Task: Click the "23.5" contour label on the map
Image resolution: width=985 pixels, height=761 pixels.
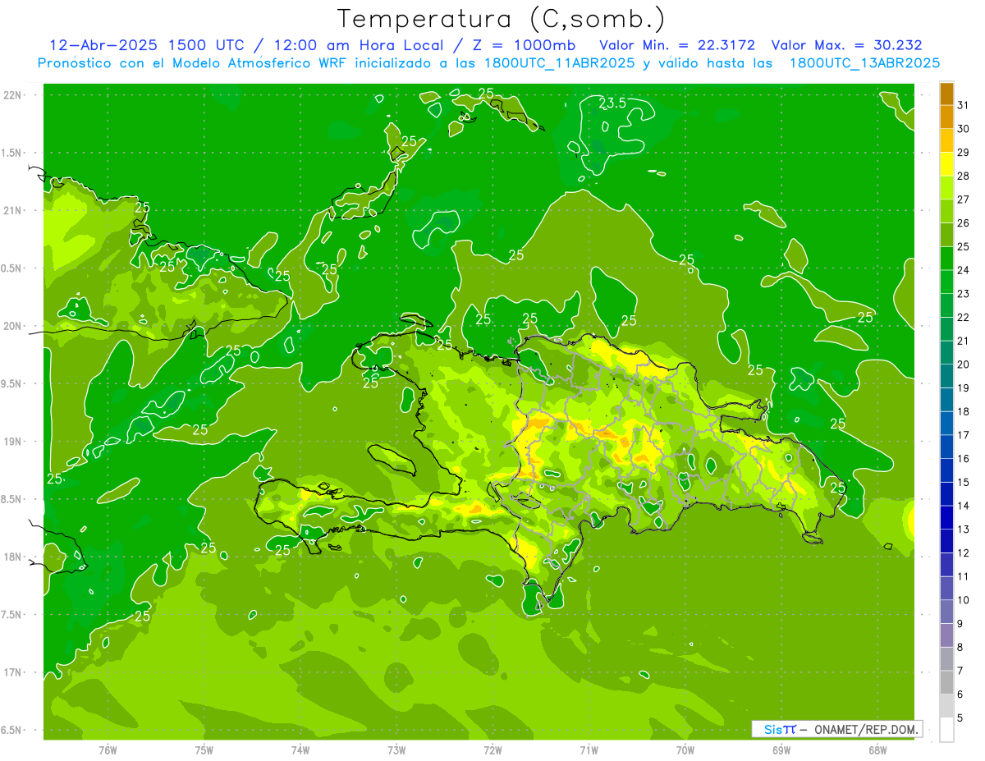Action: [x=612, y=103]
